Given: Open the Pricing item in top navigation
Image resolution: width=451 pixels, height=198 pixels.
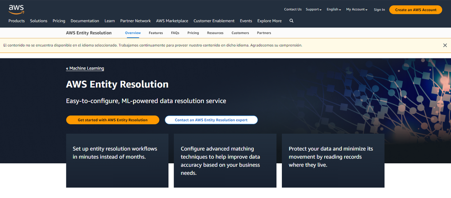Looking at the screenshot, I should pyautogui.click(x=59, y=21).
